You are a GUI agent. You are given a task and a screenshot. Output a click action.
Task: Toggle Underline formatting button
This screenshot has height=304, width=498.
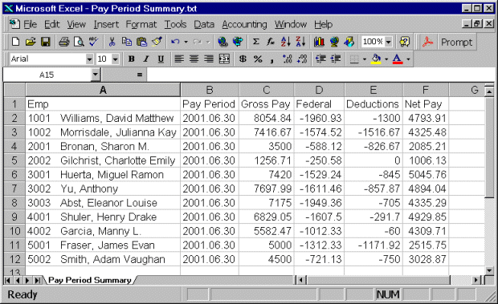coord(161,59)
